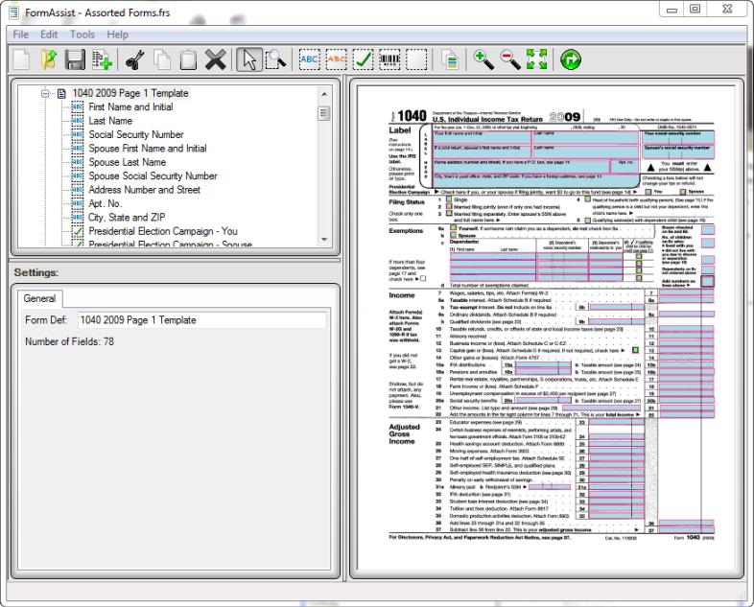Copy the selected item
This screenshot has width=754, height=607.
tap(161, 59)
